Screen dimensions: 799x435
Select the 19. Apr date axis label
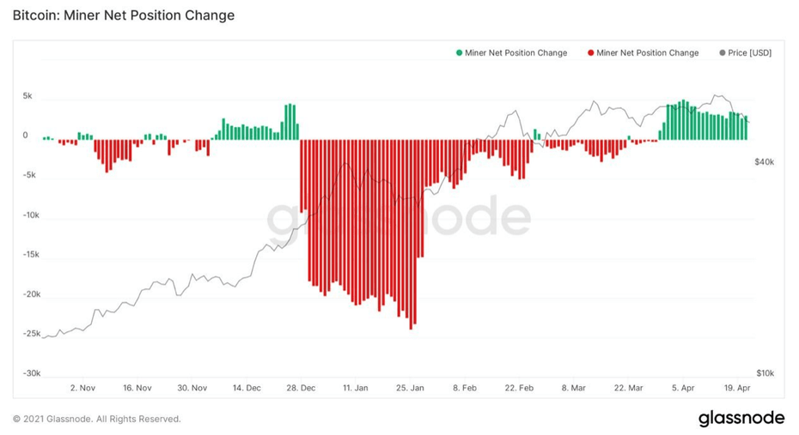(x=737, y=388)
